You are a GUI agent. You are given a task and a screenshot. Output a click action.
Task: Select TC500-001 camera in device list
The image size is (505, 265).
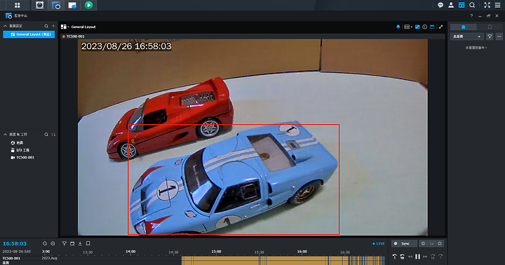[22, 158]
